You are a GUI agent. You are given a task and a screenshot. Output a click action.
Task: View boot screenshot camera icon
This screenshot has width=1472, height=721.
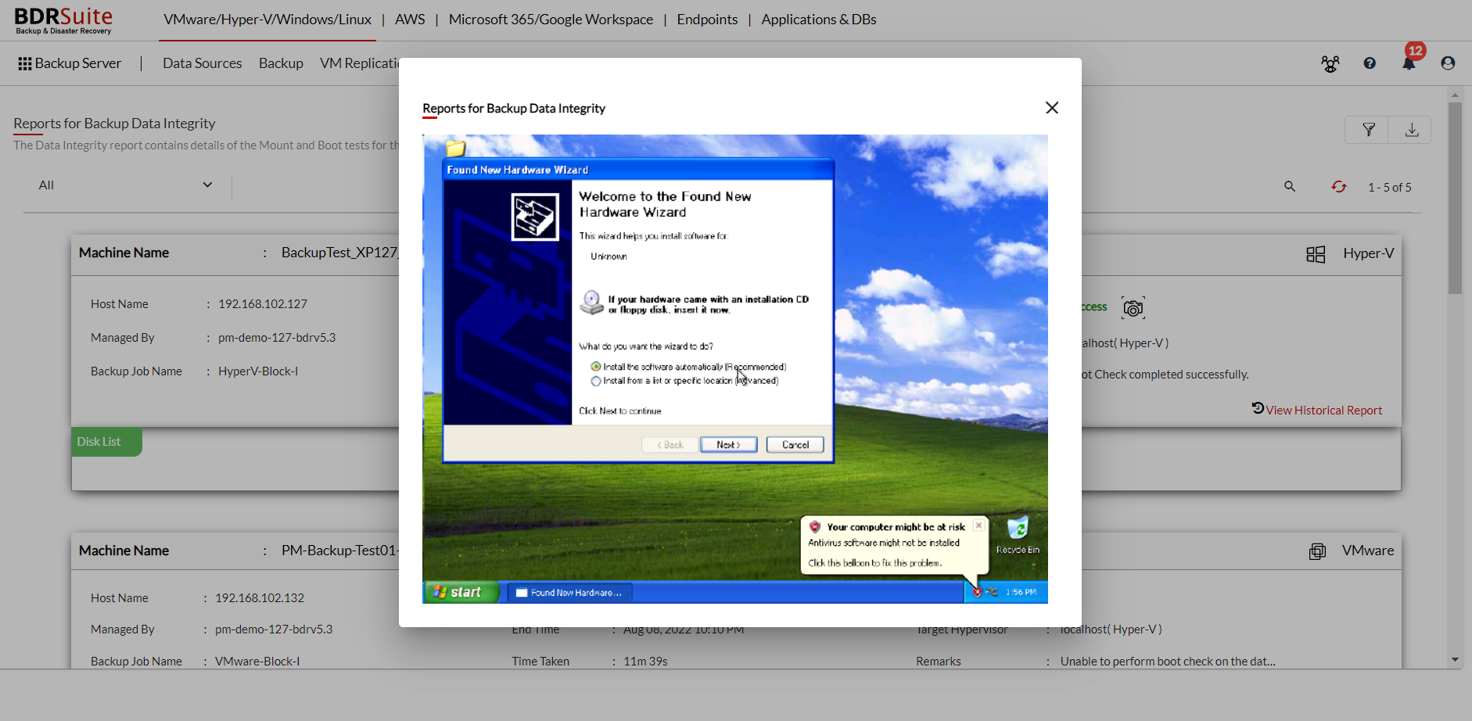pyautogui.click(x=1133, y=308)
